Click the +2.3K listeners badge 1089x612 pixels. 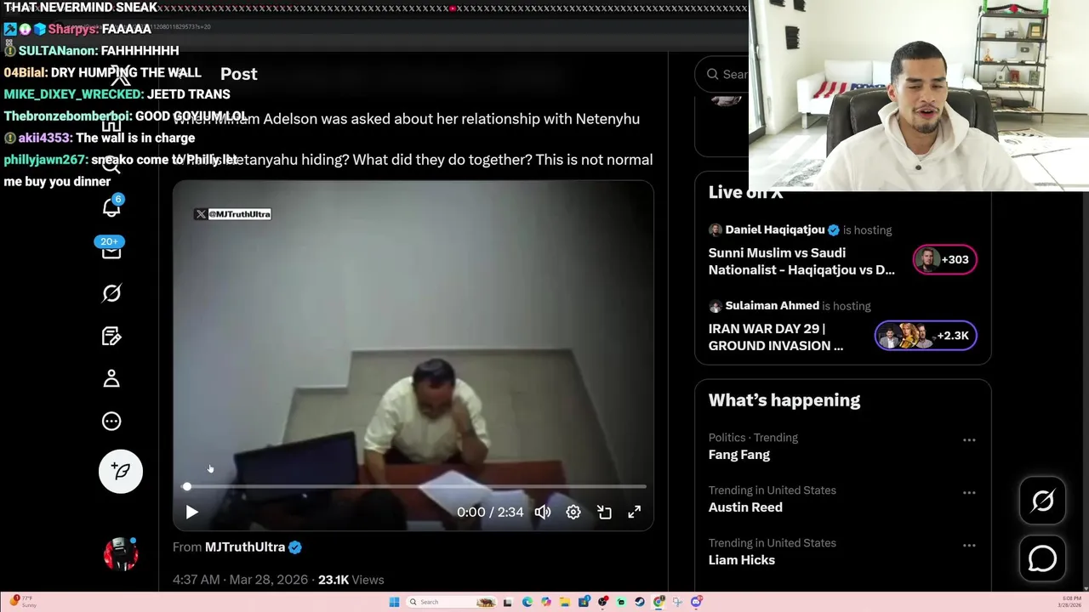click(926, 336)
